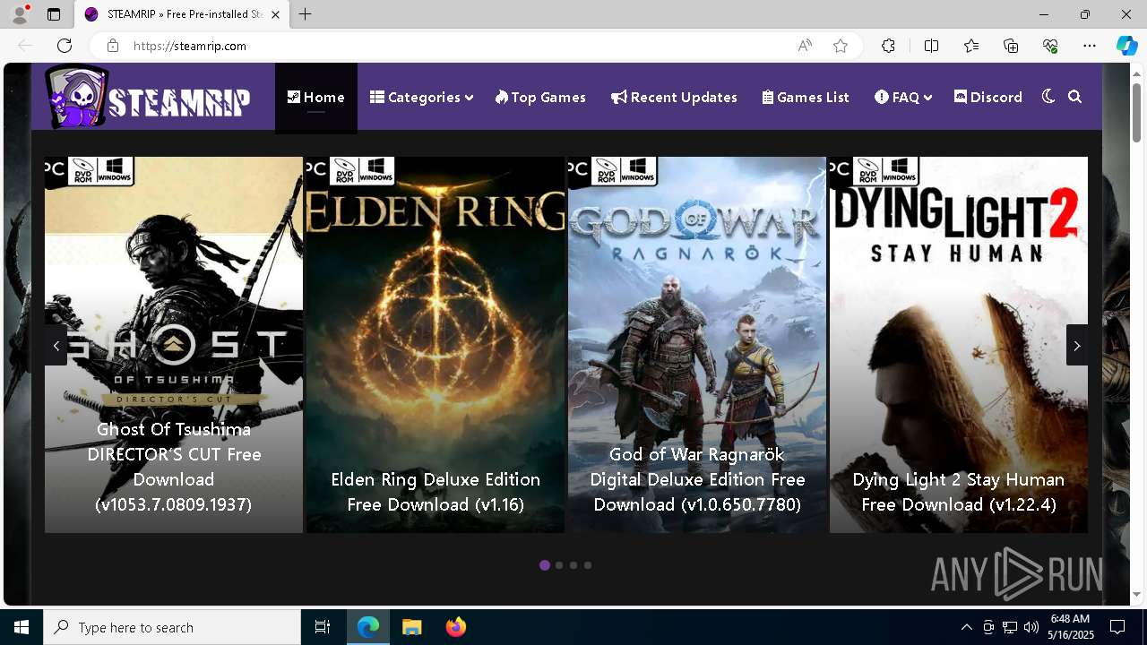Add this page to favorites star
Image resolution: width=1147 pixels, height=645 pixels.
coord(841,46)
